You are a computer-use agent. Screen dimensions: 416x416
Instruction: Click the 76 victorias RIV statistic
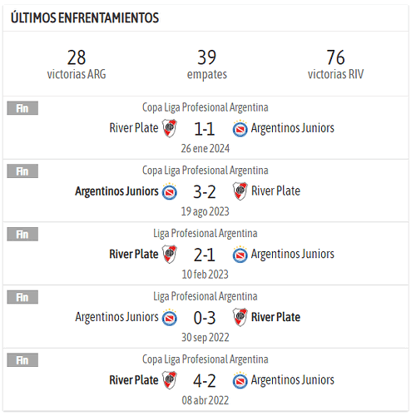pyautogui.click(x=335, y=64)
